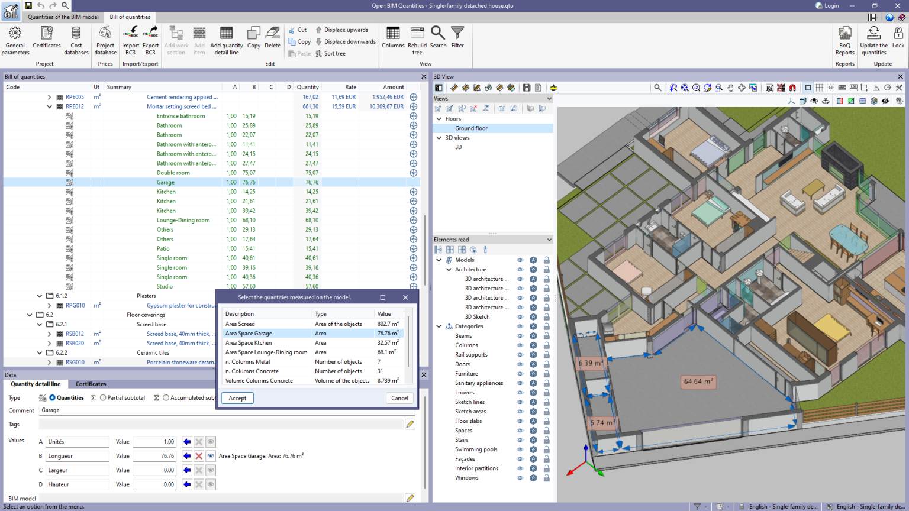This screenshot has height=511, width=909.
Task: Open the Project database
Action: pos(105,40)
